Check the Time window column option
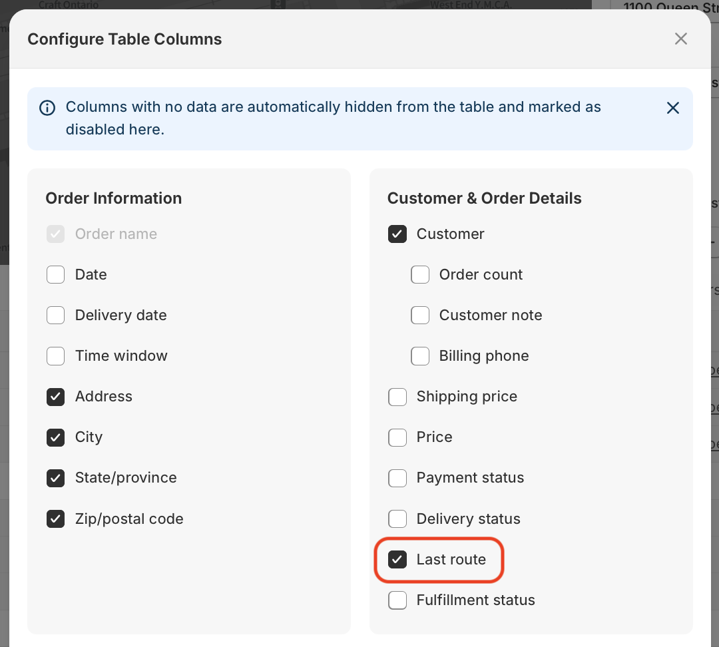This screenshot has height=647, width=719. pyautogui.click(x=55, y=356)
